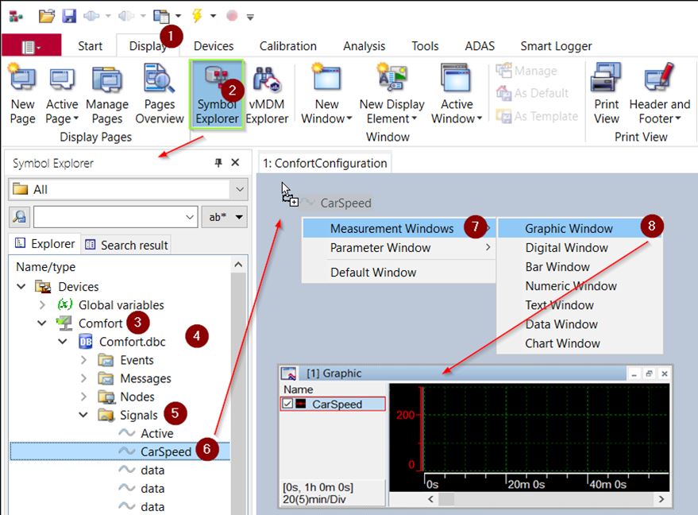Pin the Symbol Explorer panel
This screenshot has height=515, width=698.
point(218,163)
